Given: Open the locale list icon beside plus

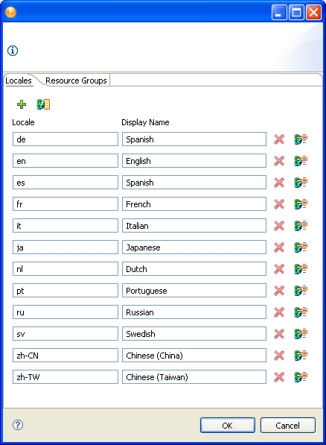Looking at the screenshot, I should pyautogui.click(x=43, y=104).
